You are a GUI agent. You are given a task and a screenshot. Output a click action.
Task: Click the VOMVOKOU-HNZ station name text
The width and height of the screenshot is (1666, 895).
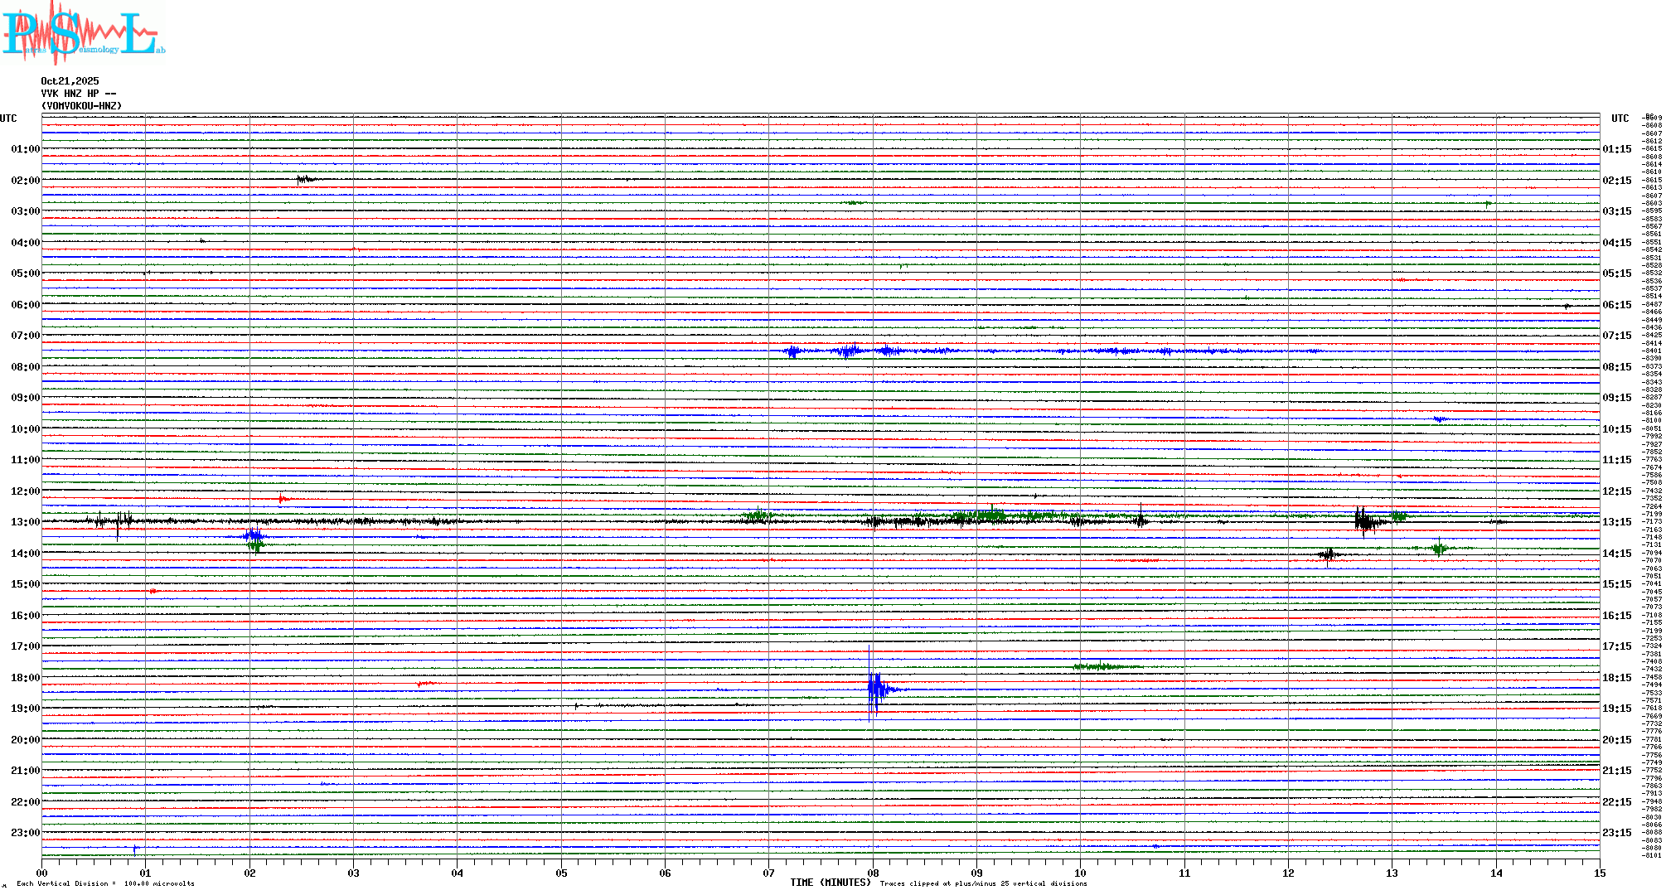click(81, 106)
